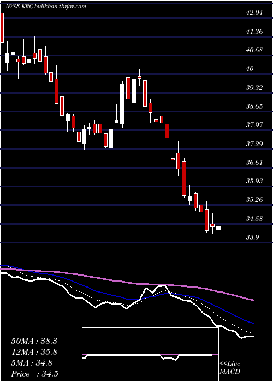Click the 36.61 price axis label
273x382 pixels.
pyautogui.click(x=254, y=162)
